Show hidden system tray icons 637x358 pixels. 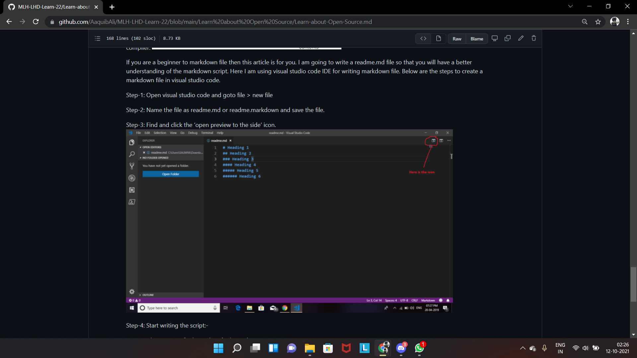[523, 348]
